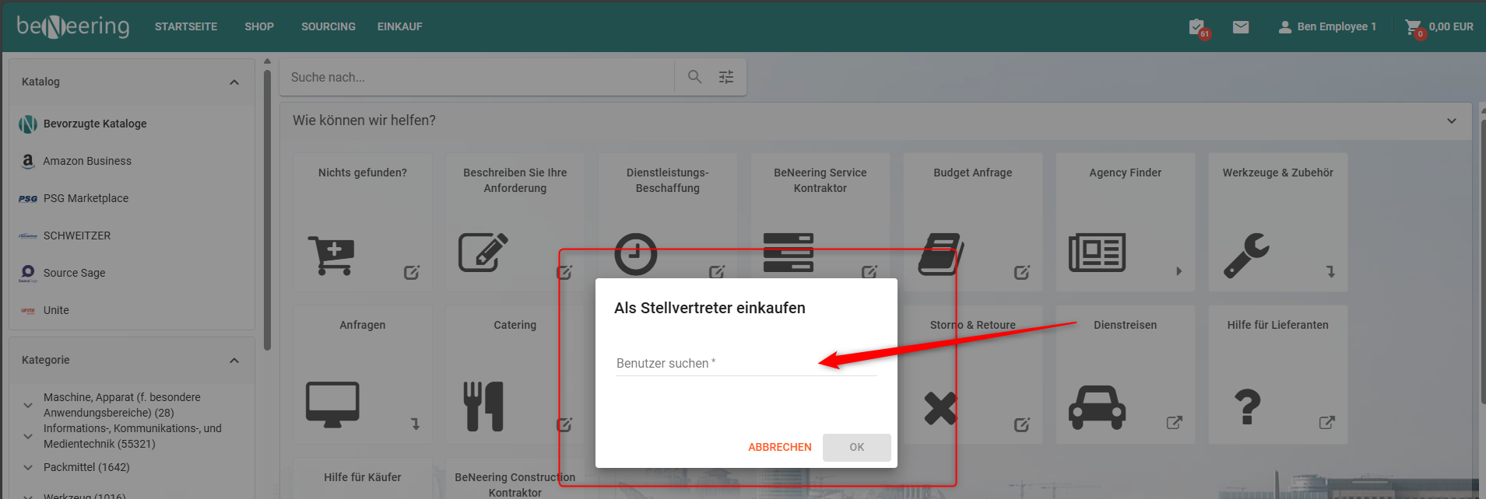
Task: Collapse the Kategorie panel
Action: click(x=234, y=361)
